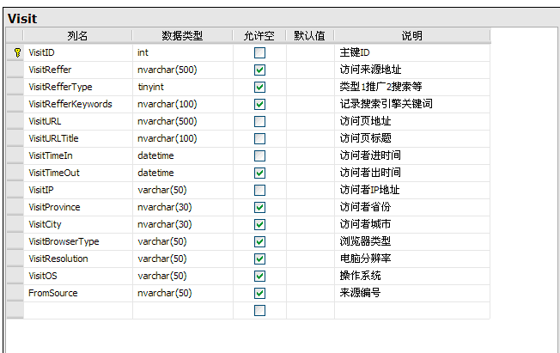Toggle allow-null for VisitProvince
560x353 pixels.
pos(259,207)
